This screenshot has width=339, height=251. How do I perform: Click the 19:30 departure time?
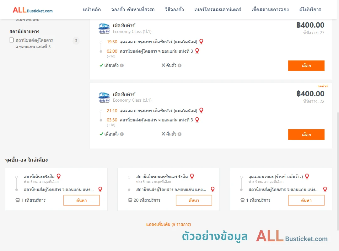pyautogui.click(x=112, y=42)
